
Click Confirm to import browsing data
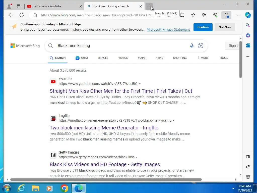(x=203, y=27)
